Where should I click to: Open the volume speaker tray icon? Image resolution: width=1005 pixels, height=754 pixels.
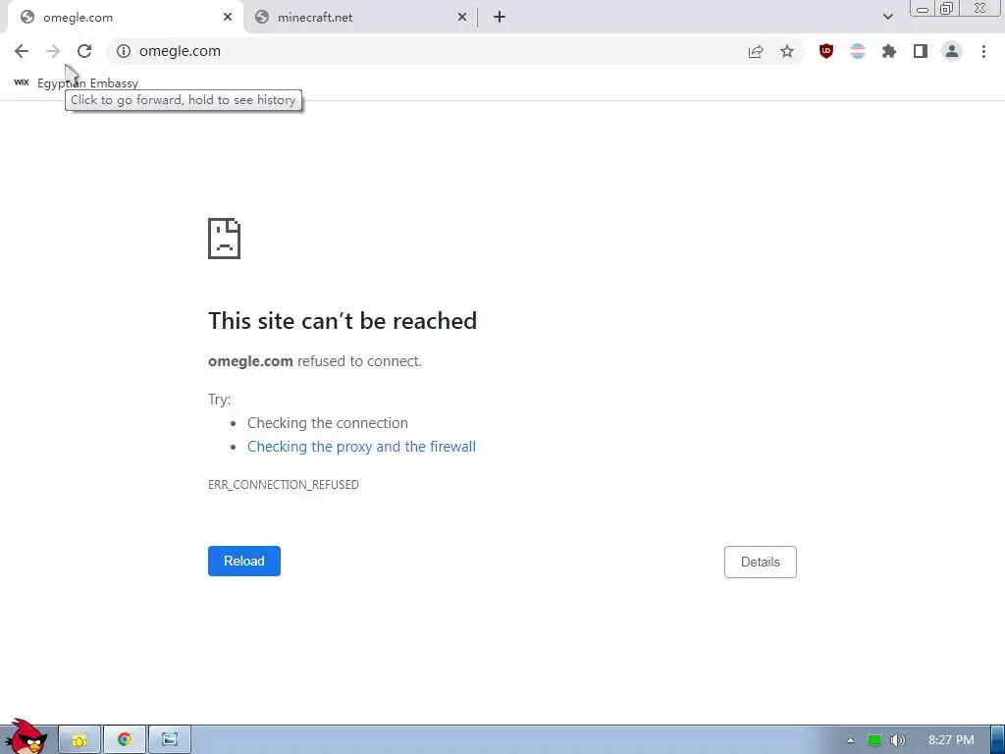point(897,740)
